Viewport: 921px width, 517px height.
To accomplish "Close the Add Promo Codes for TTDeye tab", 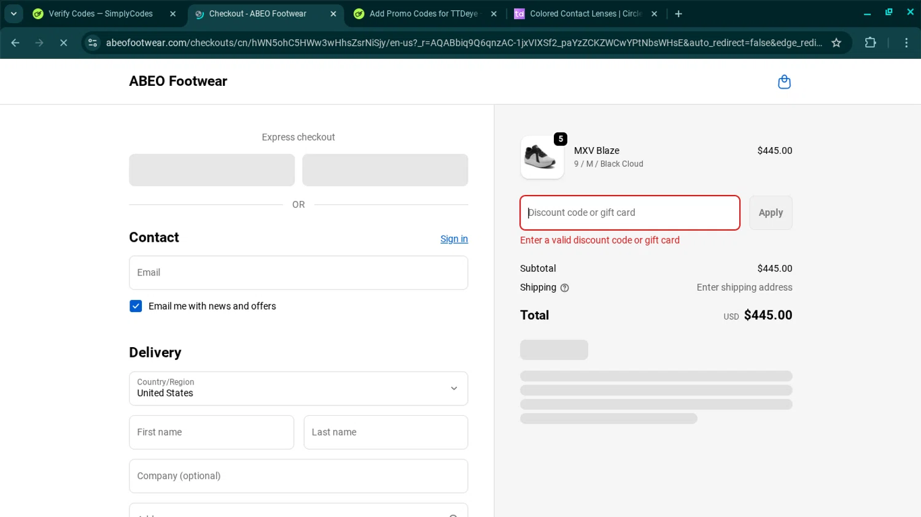I will (494, 13).
